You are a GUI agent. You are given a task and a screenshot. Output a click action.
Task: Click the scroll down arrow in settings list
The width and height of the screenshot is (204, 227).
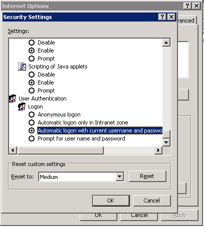pyautogui.click(x=166, y=142)
